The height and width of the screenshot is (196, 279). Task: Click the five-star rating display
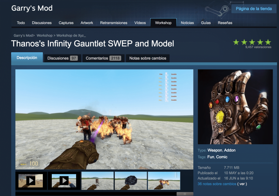click(252, 42)
